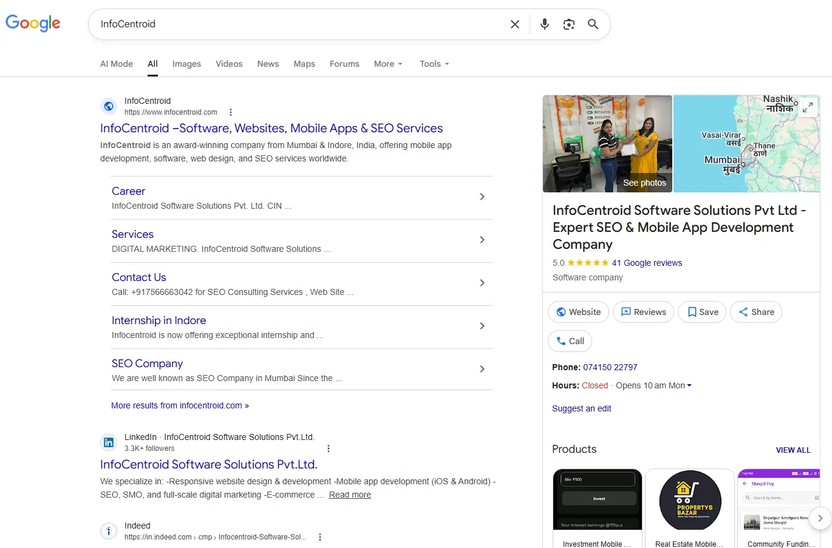Viewport: 832px width, 548px height.
Task: Click the magnifying glass search icon
Action: tap(593, 24)
